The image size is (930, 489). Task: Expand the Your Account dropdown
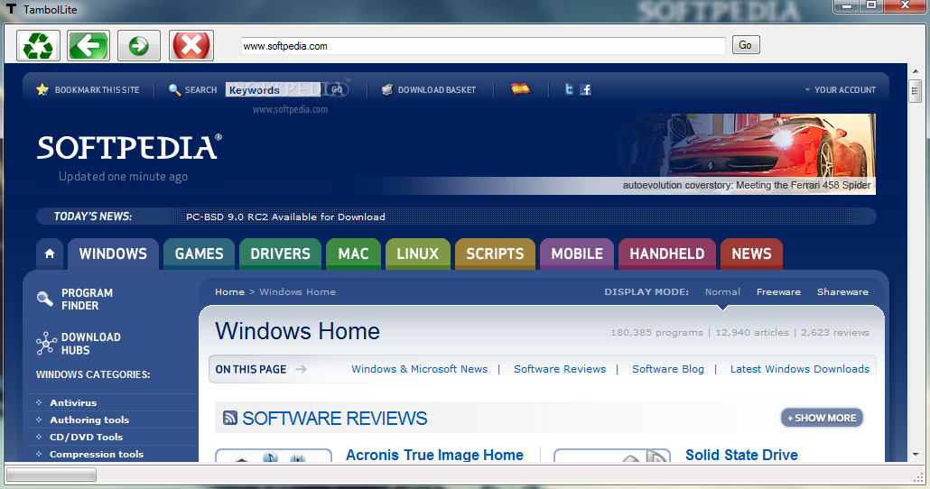coord(841,90)
